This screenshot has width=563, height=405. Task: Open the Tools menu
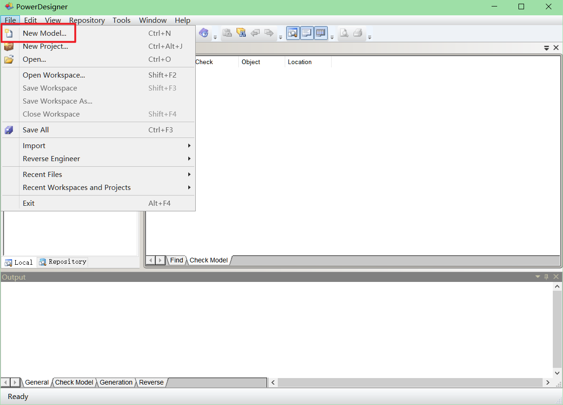pos(122,20)
